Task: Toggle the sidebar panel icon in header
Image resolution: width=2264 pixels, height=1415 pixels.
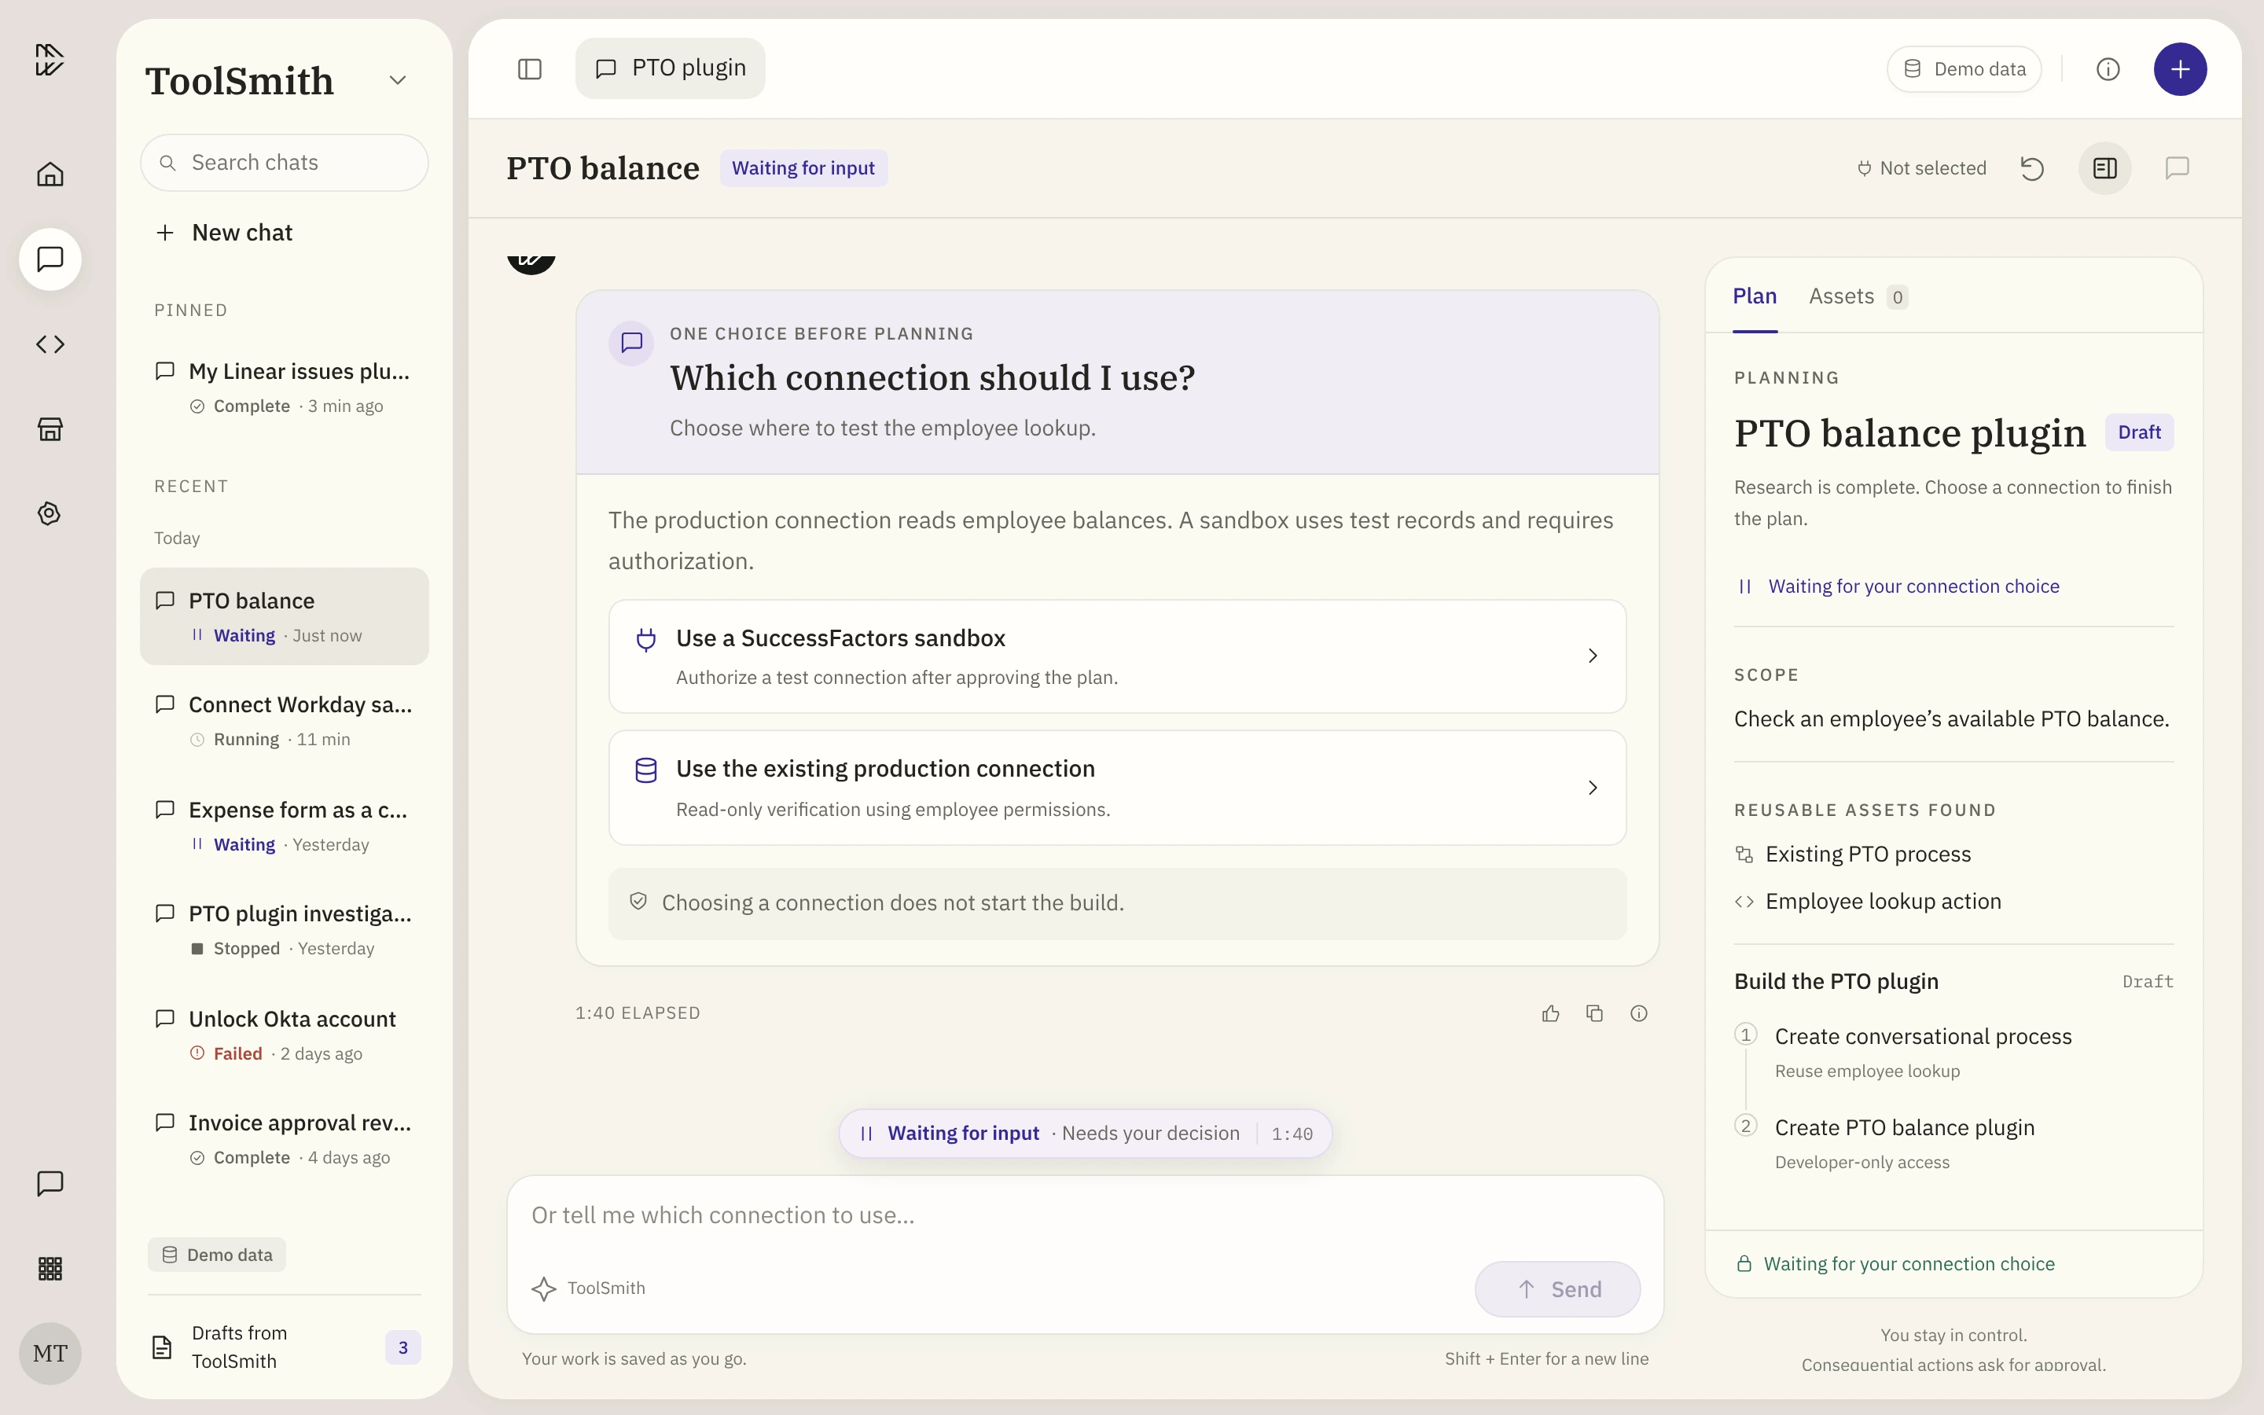Action: (530, 69)
